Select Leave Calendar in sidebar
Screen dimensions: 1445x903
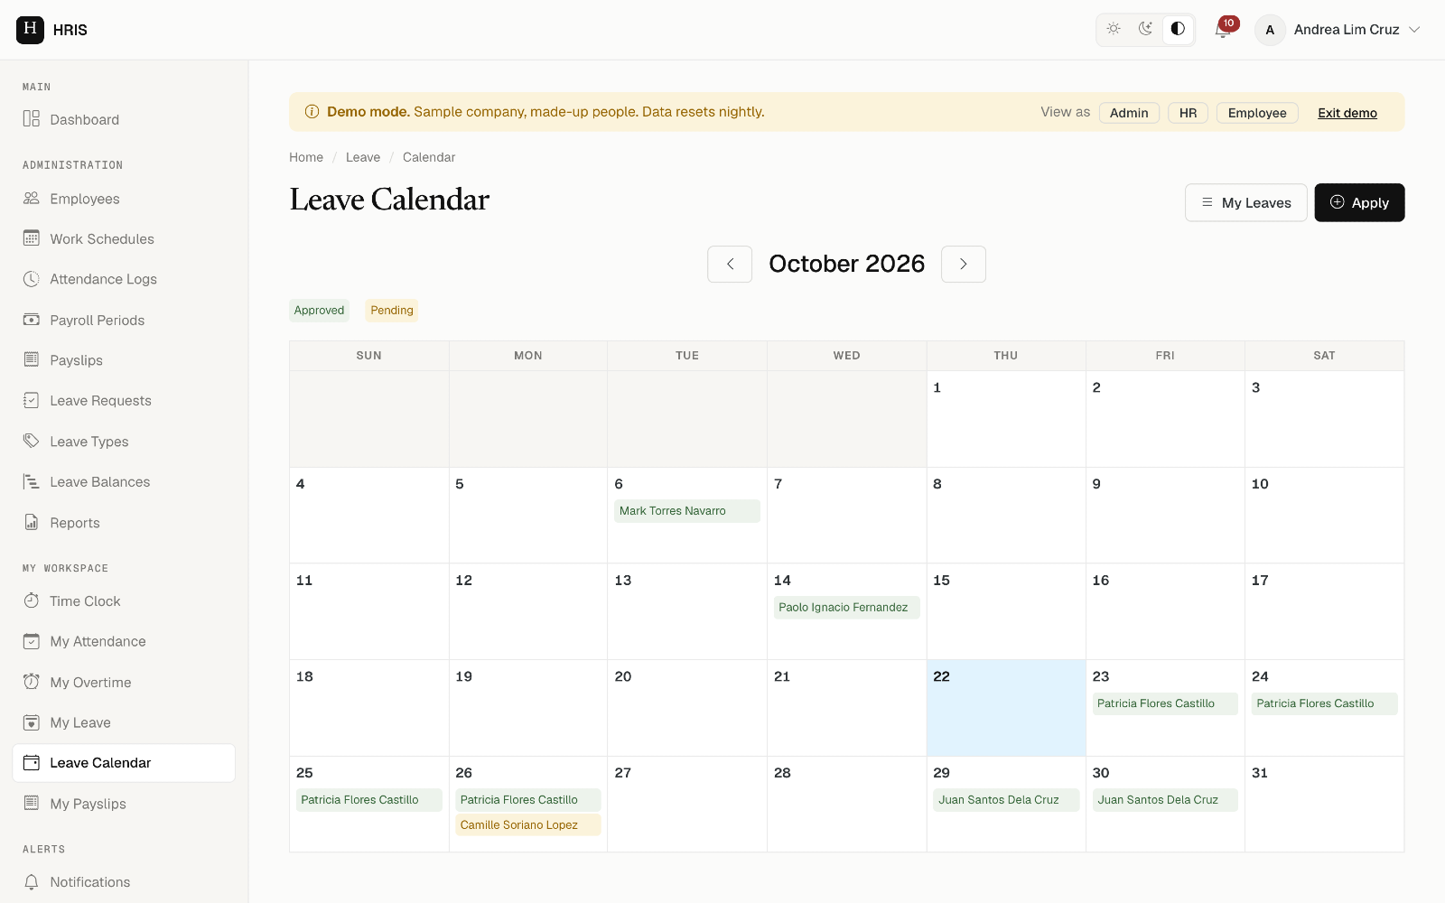(124, 763)
